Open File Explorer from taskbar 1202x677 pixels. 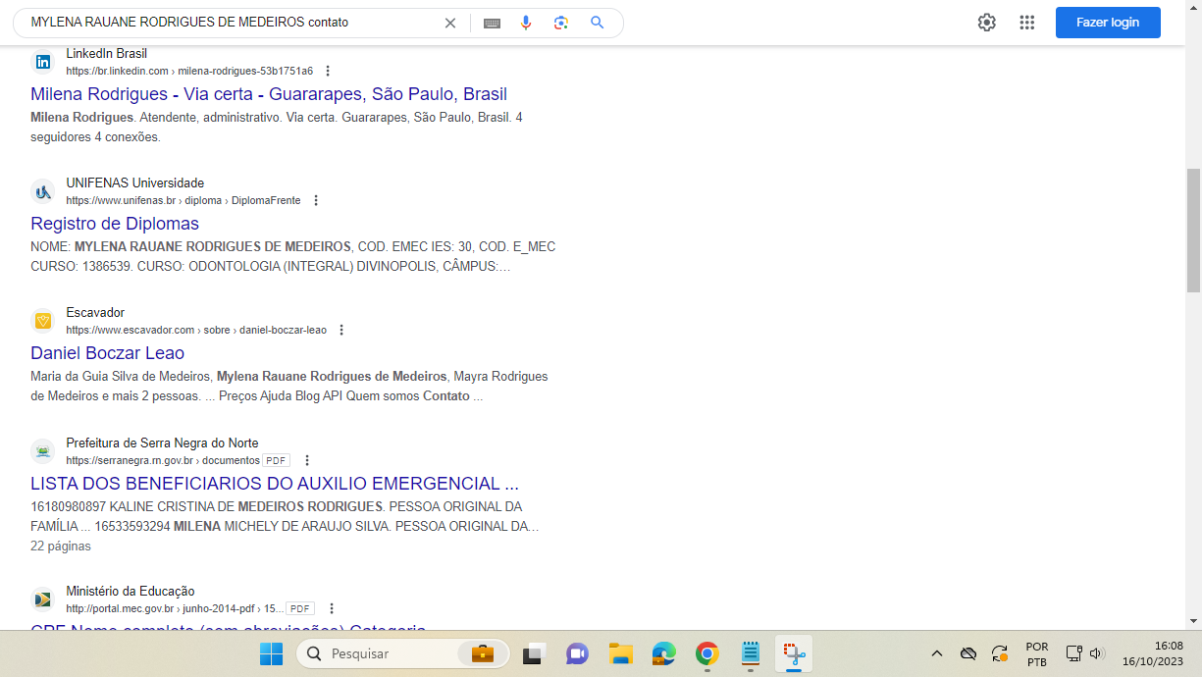(620, 653)
